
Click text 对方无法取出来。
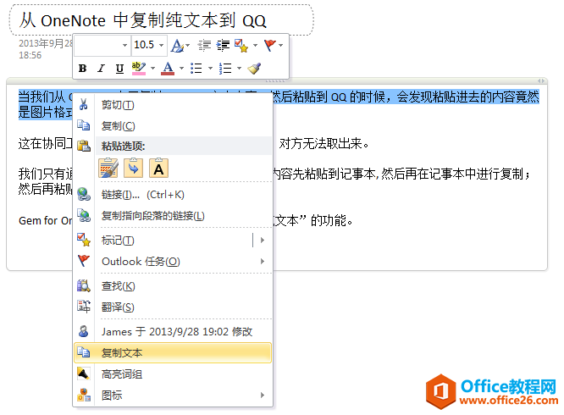pos(324,144)
